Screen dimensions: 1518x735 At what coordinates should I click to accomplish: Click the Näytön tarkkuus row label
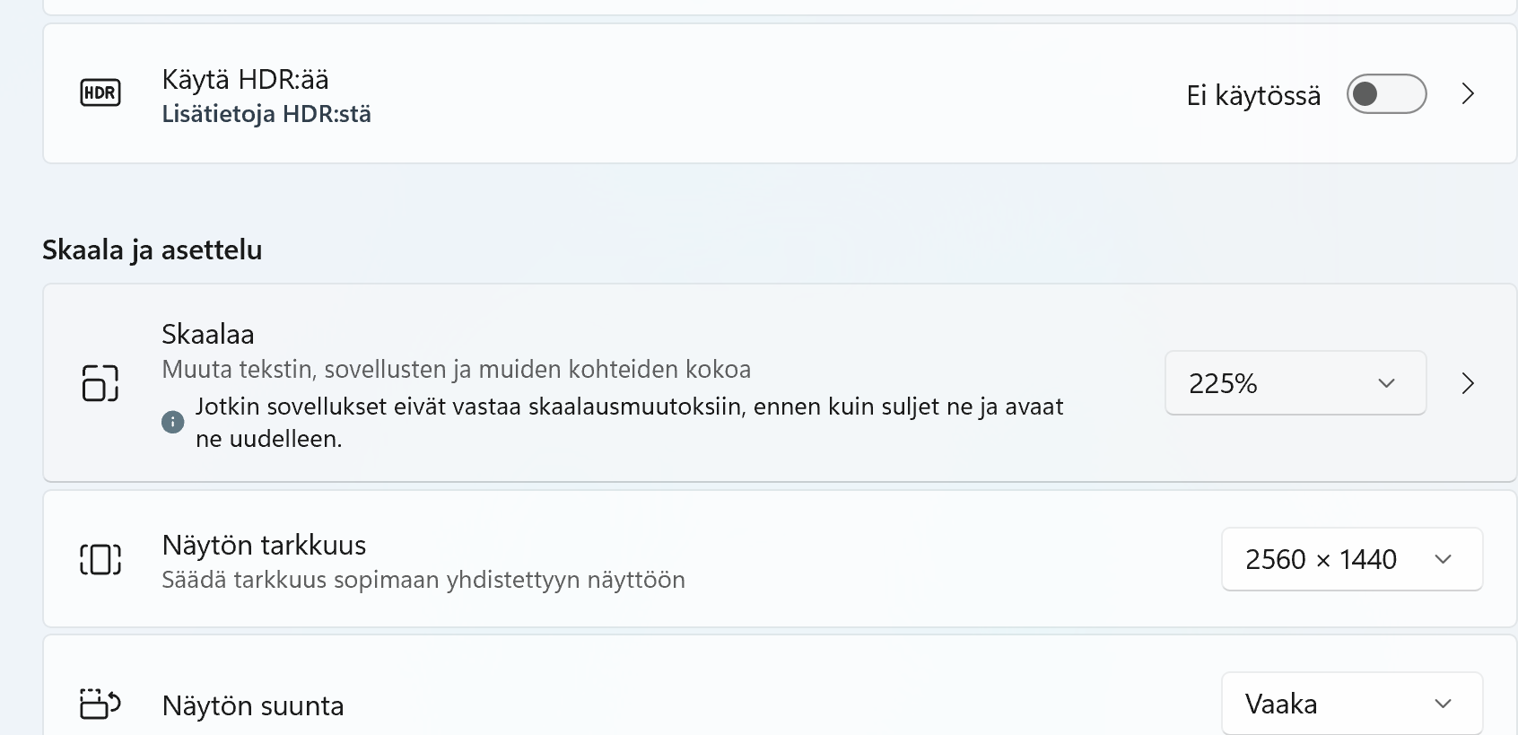pyautogui.click(x=264, y=545)
